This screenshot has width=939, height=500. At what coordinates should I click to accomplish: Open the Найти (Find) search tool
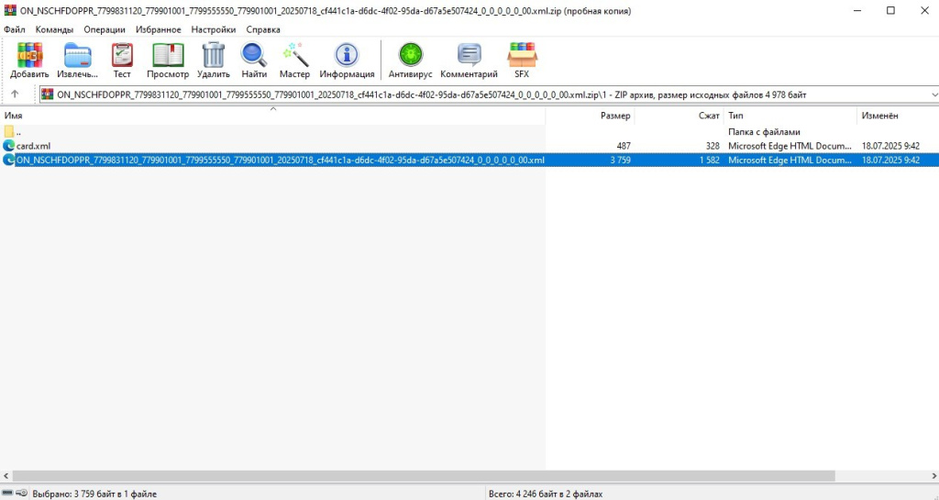point(254,61)
